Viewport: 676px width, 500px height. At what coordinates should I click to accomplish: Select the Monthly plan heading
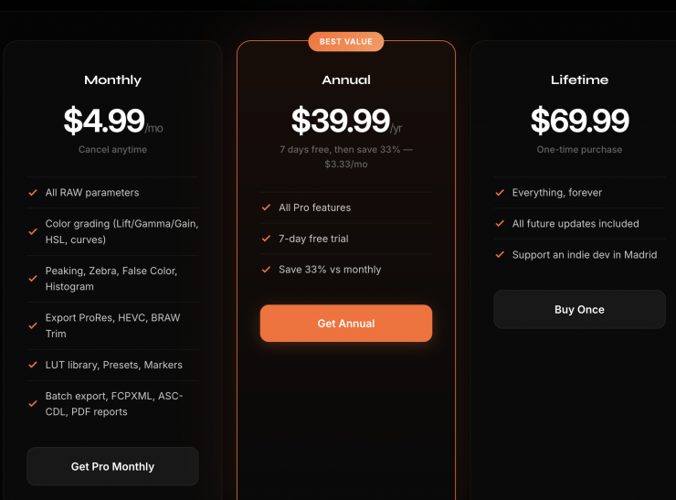[112, 80]
